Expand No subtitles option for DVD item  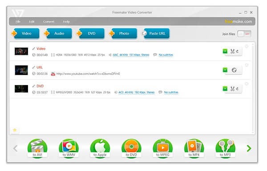(x=171, y=92)
